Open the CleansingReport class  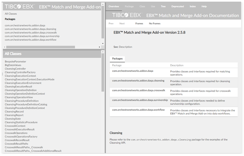(x=14, y=115)
